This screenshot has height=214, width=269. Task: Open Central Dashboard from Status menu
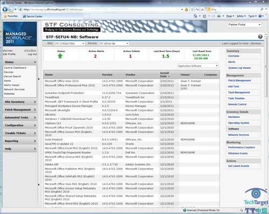(x=15, y=68)
